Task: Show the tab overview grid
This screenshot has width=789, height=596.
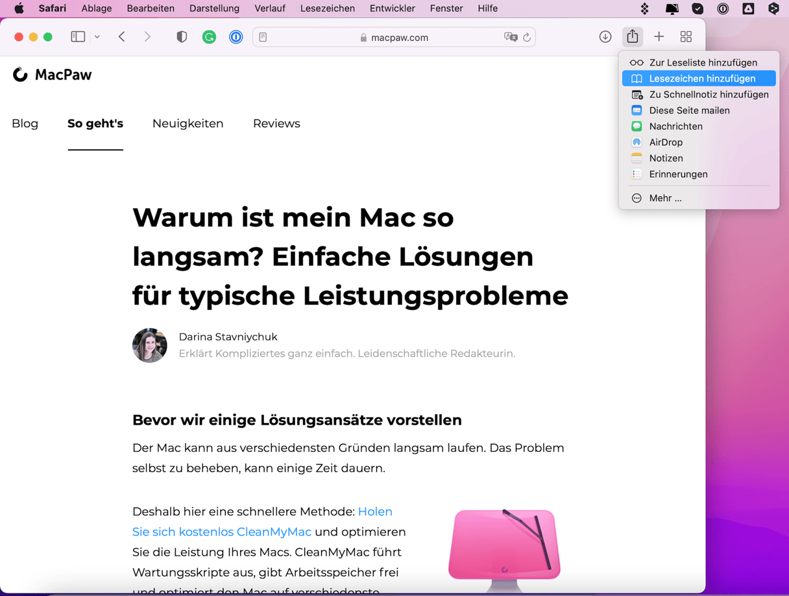Action: [686, 37]
